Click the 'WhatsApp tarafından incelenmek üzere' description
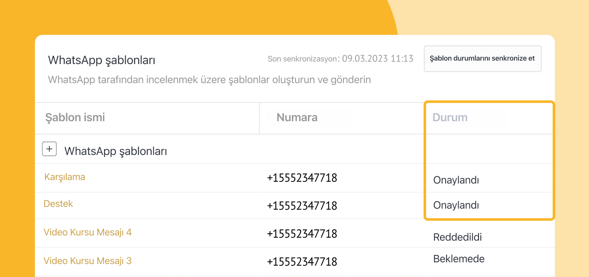The height and width of the screenshot is (277, 589). click(x=210, y=80)
